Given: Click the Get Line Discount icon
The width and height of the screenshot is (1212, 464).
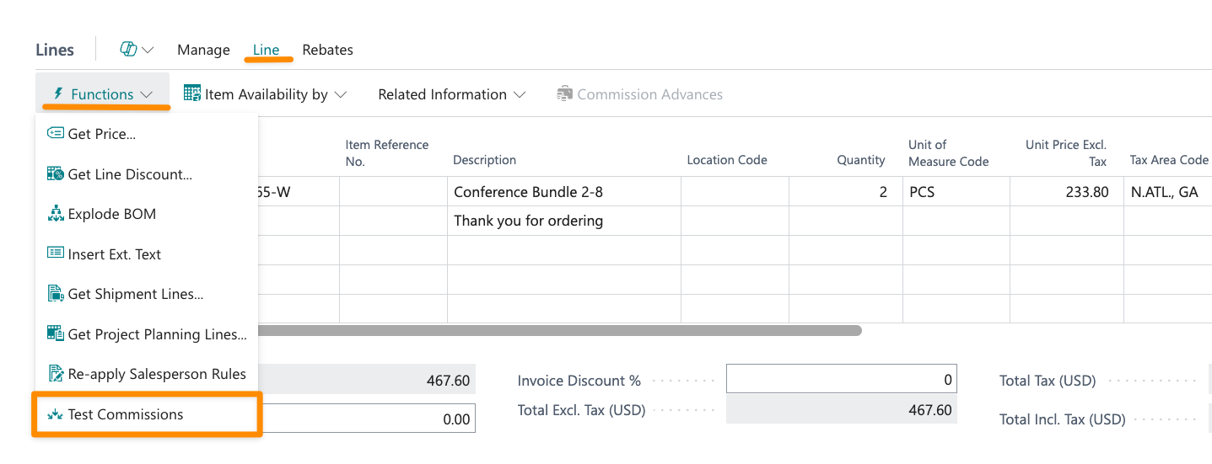Looking at the screenshot, I should click(56, 174).
